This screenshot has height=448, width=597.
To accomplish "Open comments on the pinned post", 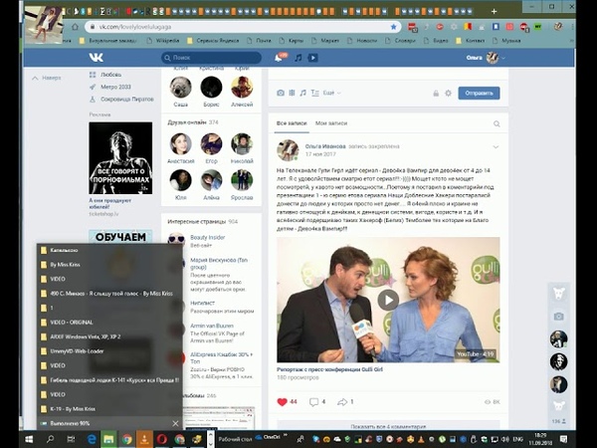I will point(313,401).
